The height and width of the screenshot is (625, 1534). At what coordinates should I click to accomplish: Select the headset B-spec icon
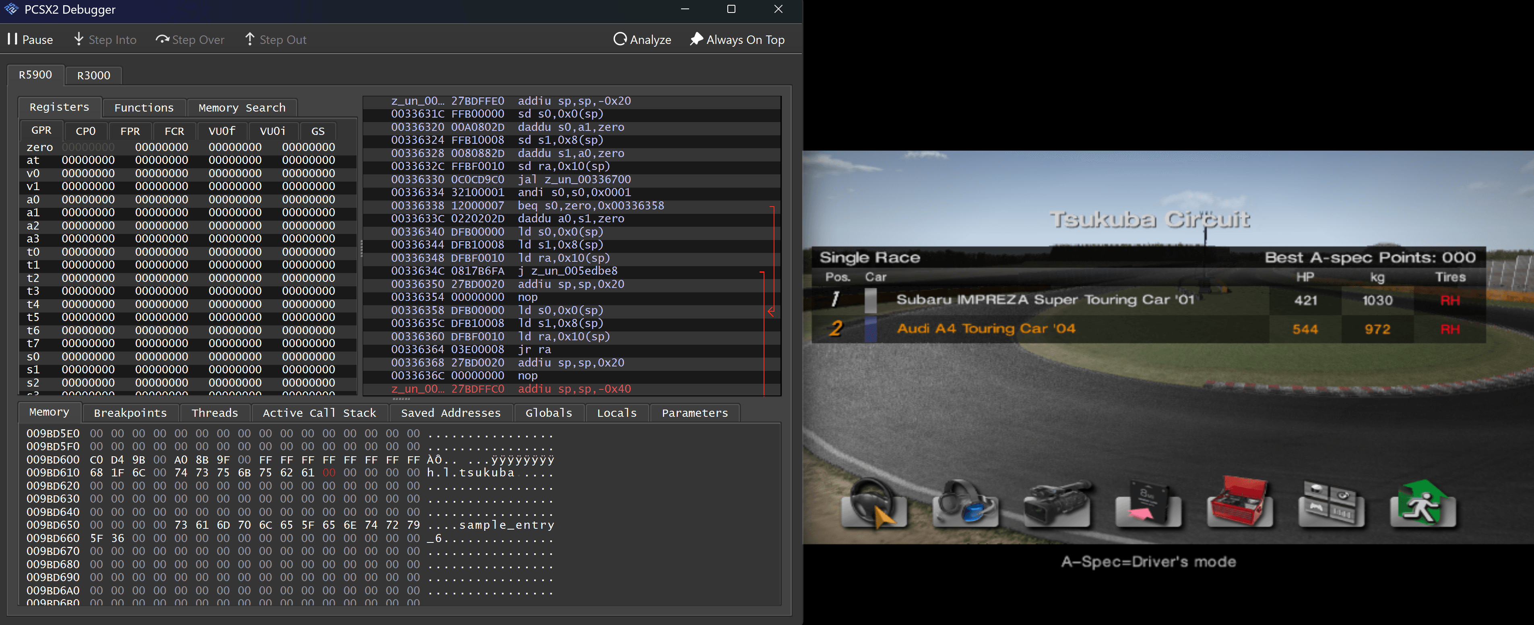point(965,504)
